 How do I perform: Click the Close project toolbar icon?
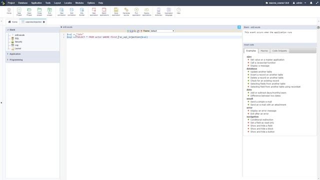point(39,12)
